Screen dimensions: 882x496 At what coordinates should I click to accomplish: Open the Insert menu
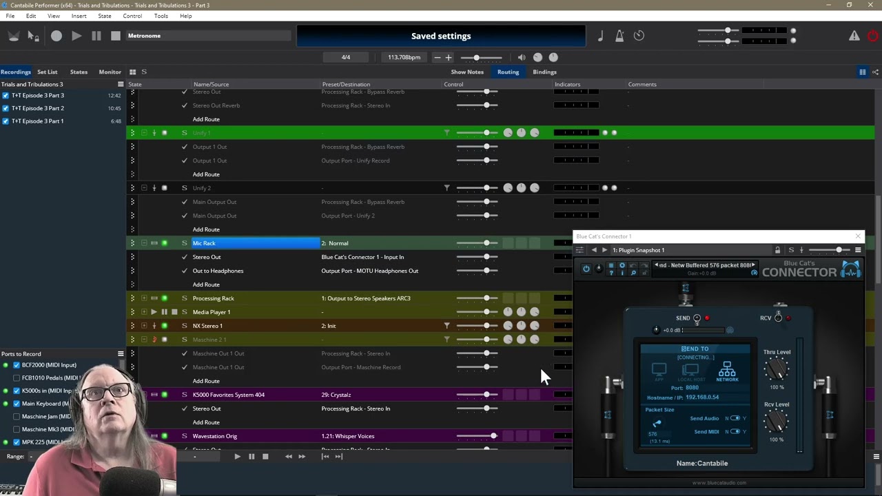79,16
